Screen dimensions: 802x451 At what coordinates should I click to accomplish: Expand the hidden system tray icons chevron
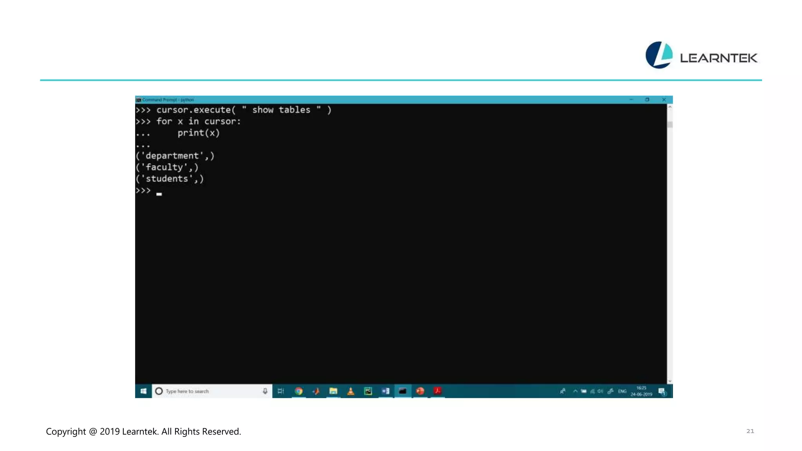(x=575, y=391)
